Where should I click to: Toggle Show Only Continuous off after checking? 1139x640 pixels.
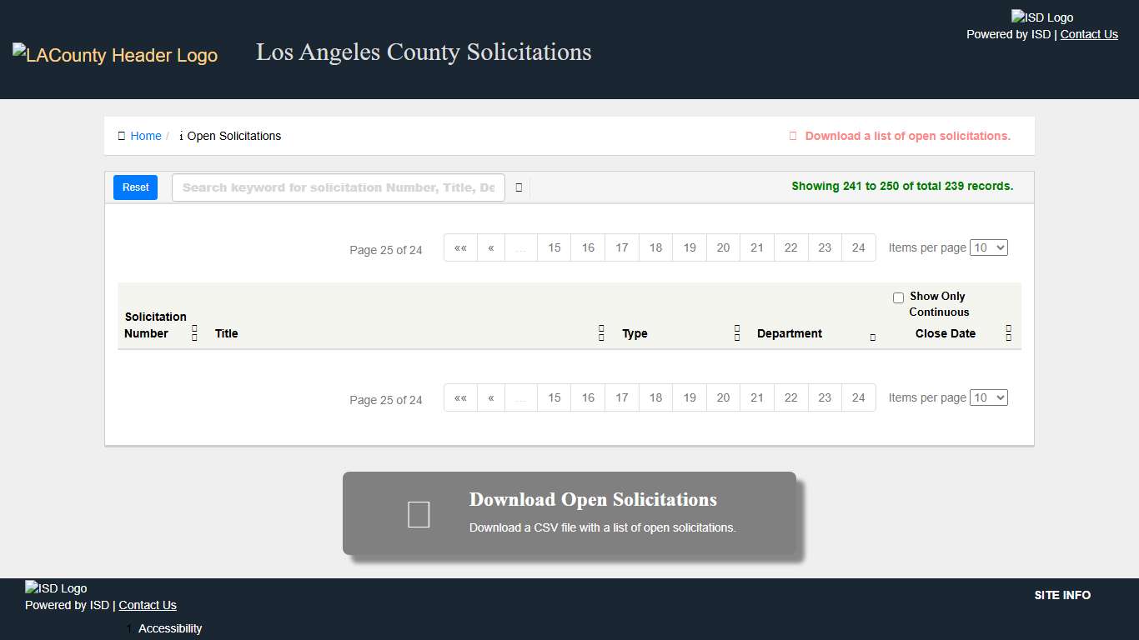[x=898, y=297]
